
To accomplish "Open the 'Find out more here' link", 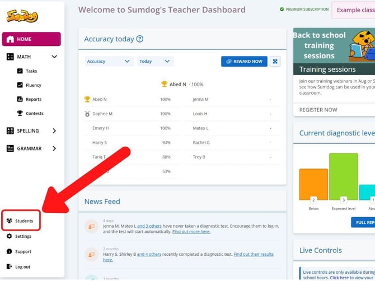I will (x=191, y=232).
